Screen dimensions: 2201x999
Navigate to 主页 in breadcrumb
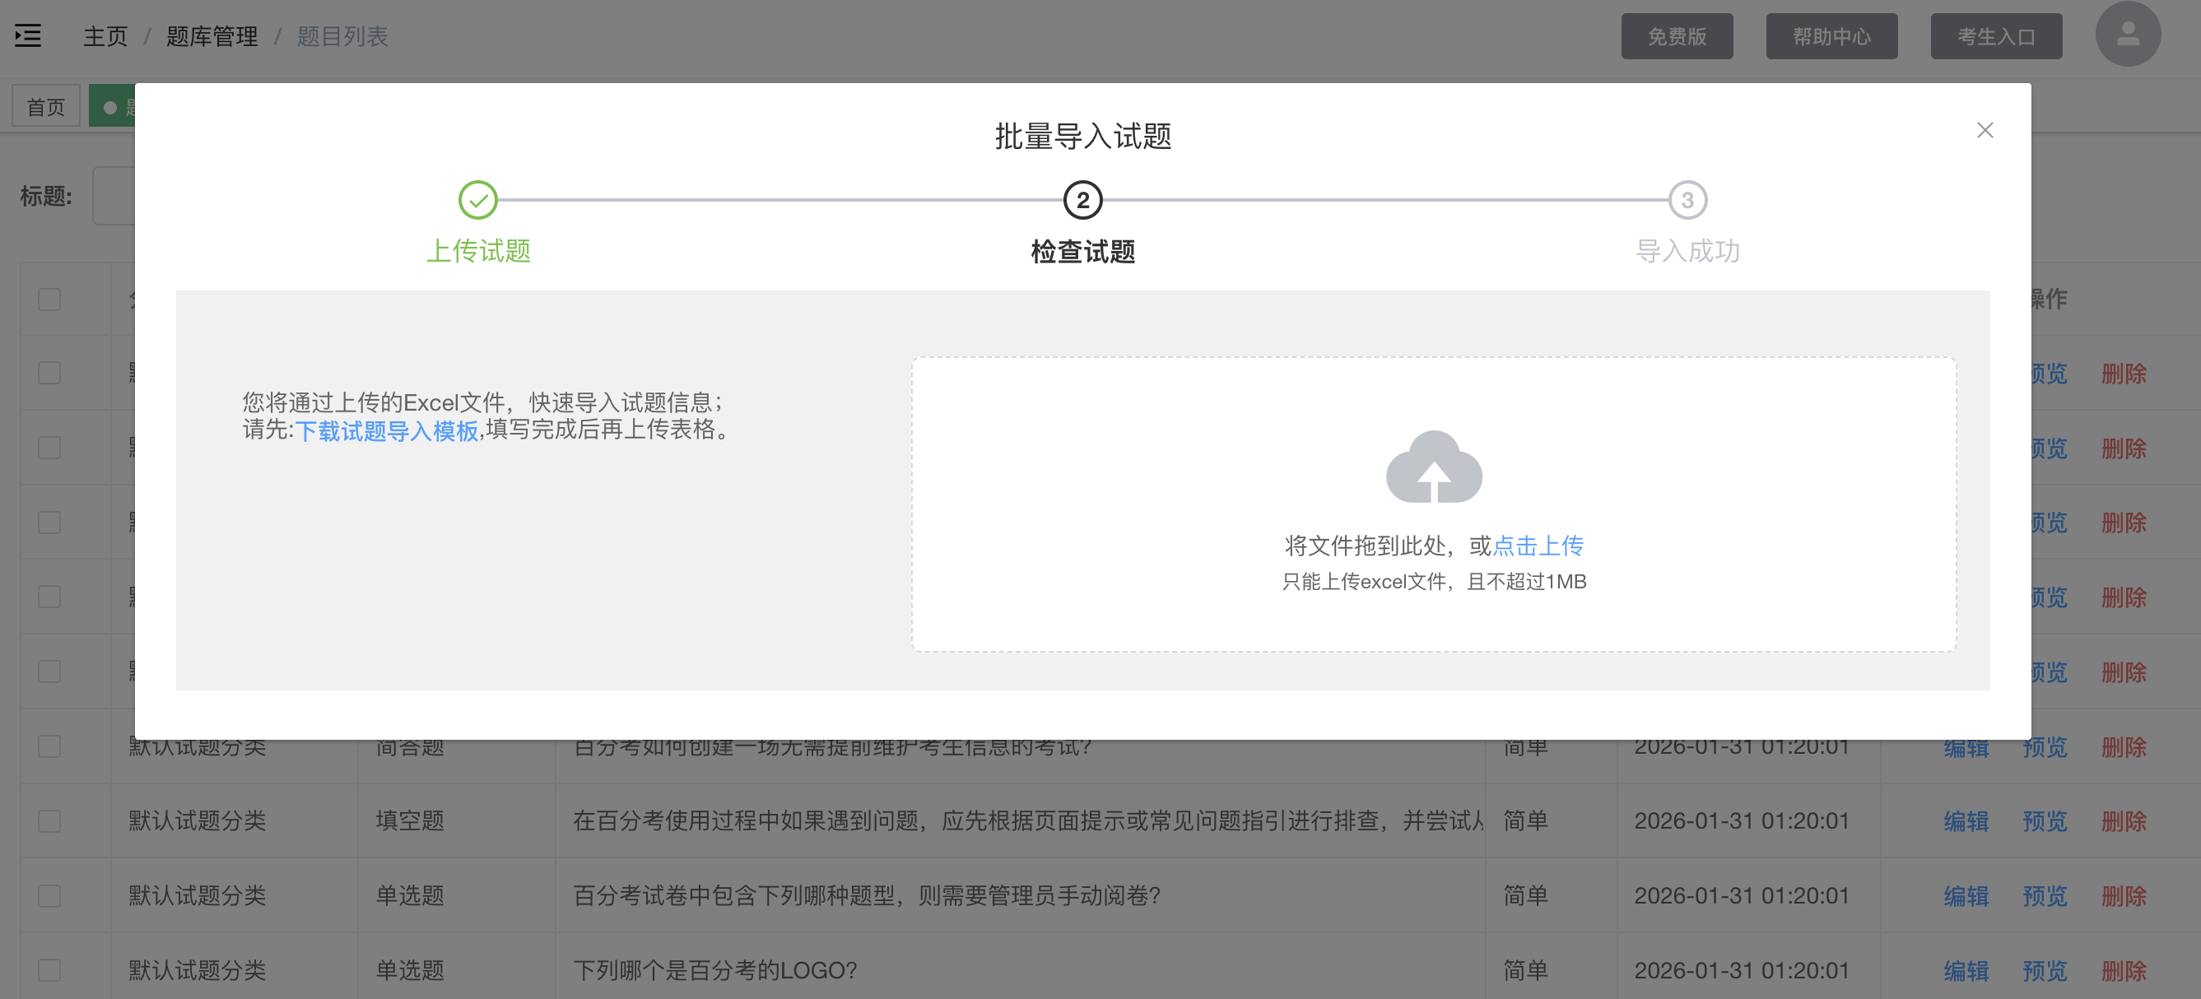[104, 36]
